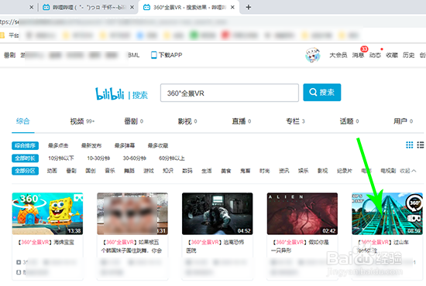
Task: Open 动态 in the top navigation
Action: point(375,55)
